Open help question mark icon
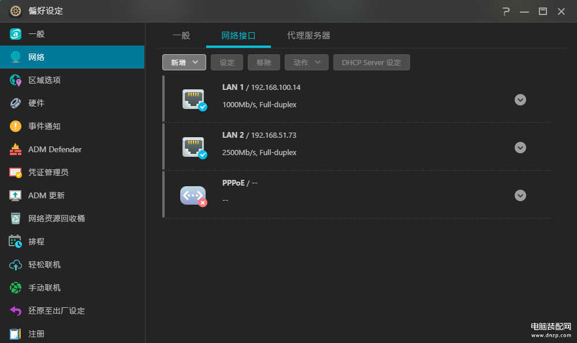Screen dimensions: 577x343 point(506,12)
